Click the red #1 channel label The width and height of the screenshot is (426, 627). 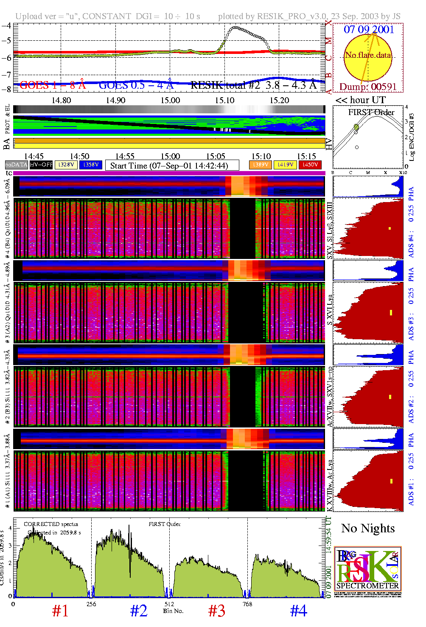(x=60, y=611)
